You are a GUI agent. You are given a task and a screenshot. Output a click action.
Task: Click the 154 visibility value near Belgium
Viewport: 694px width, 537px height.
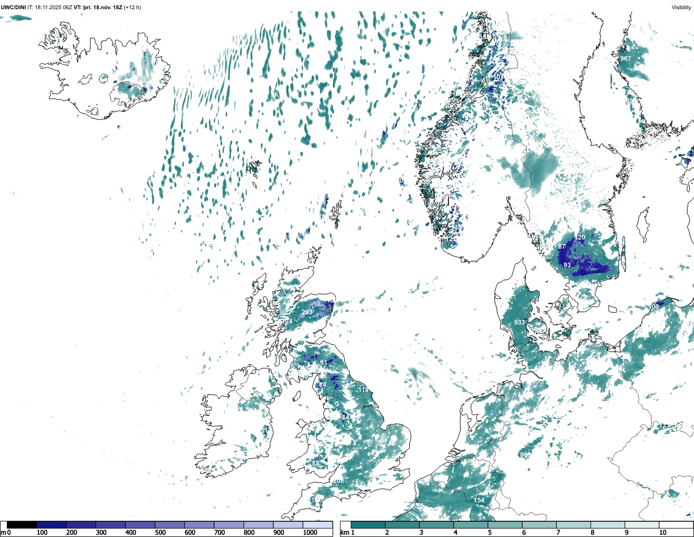(x=479, y=500)
